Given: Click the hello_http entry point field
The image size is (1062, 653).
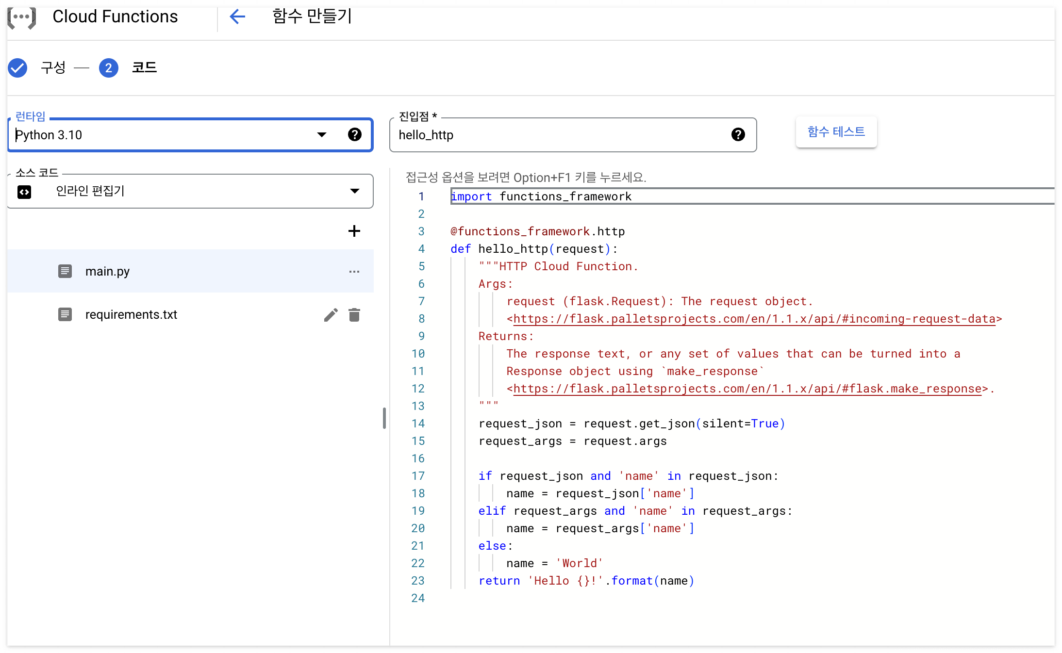Looking at the screenshot, I should pyautogui.click(x=558, y=135).
